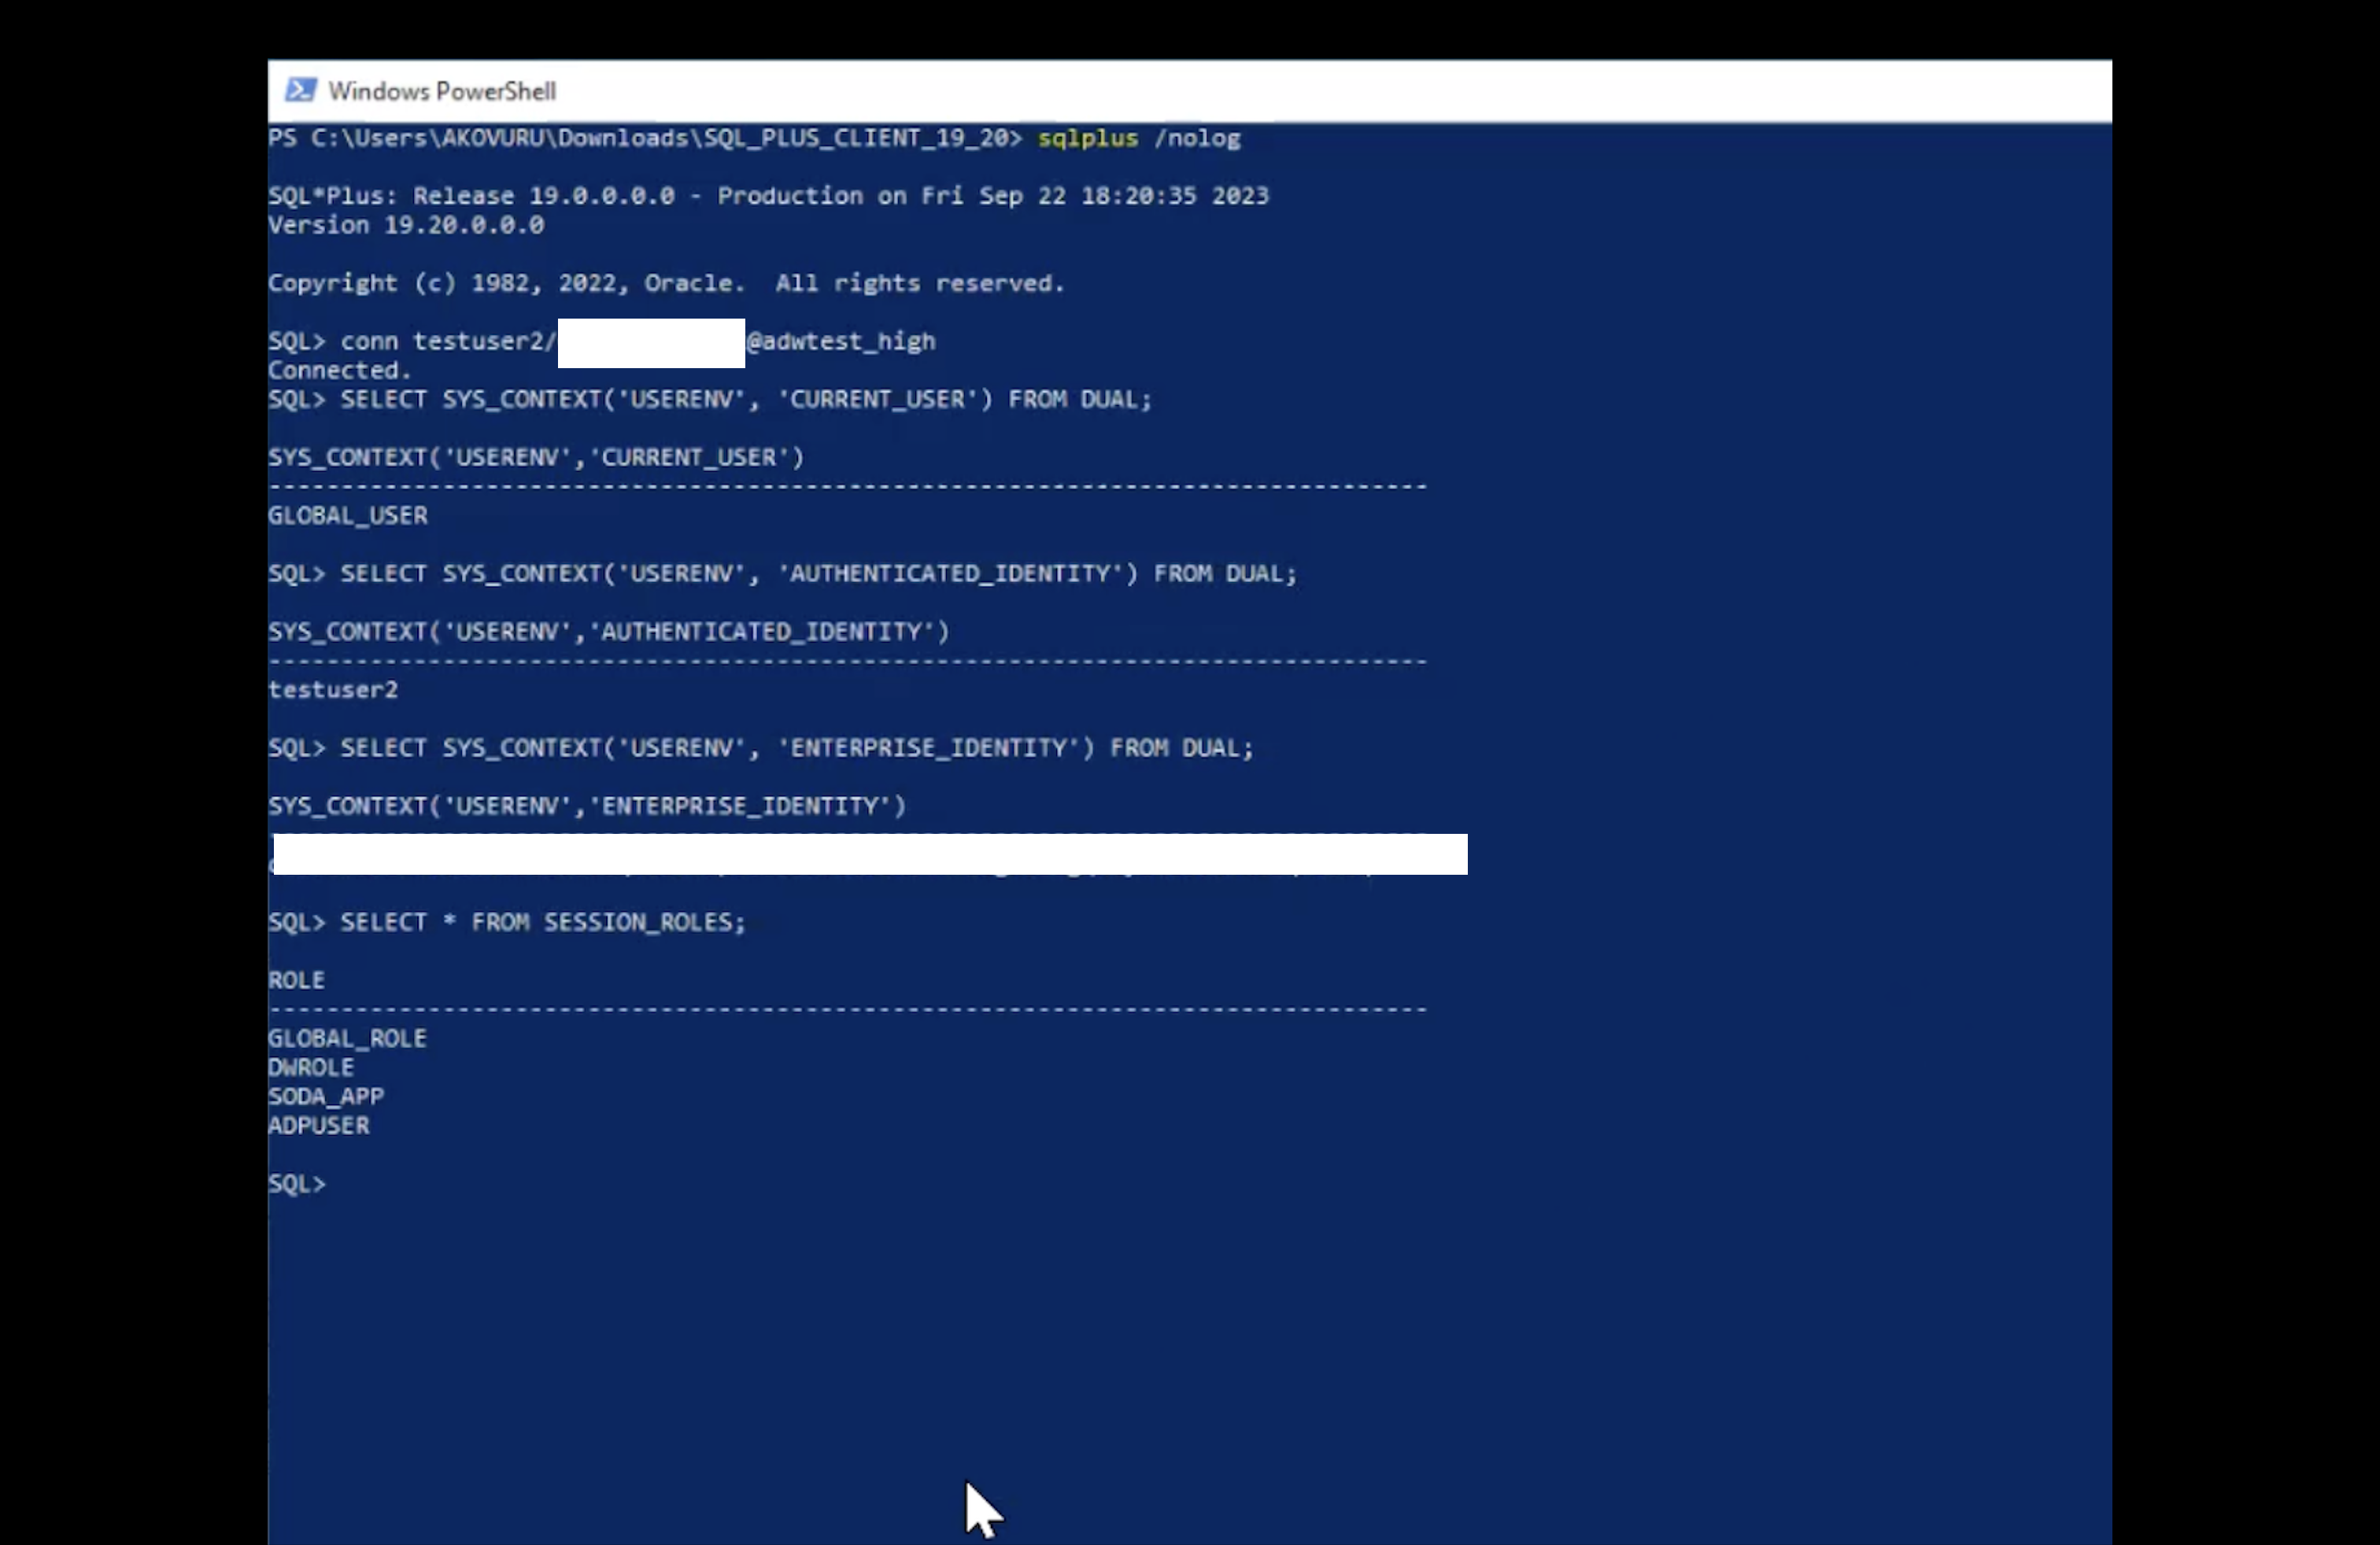Select the SQL*Plus Release 19.0.0.0.0 banner line
This screenshot has width=2380, height=1545.
point(768,196)
